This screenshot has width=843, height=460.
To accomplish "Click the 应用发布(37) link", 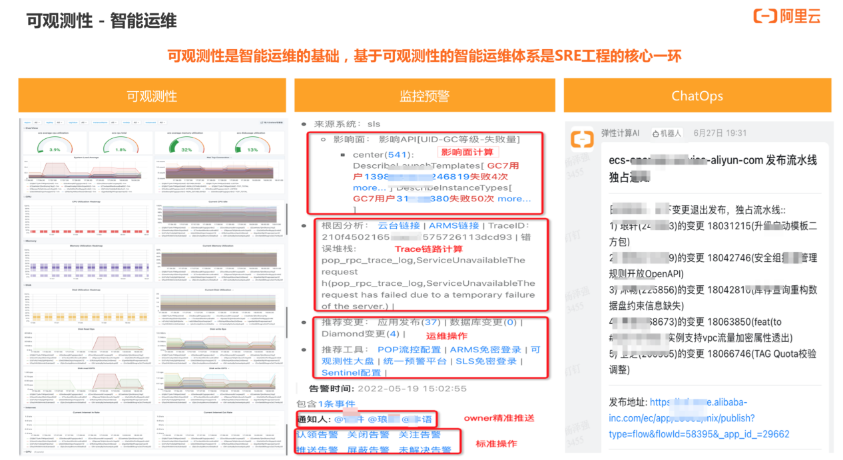I will pyautogui.click(x=410, y=322).
